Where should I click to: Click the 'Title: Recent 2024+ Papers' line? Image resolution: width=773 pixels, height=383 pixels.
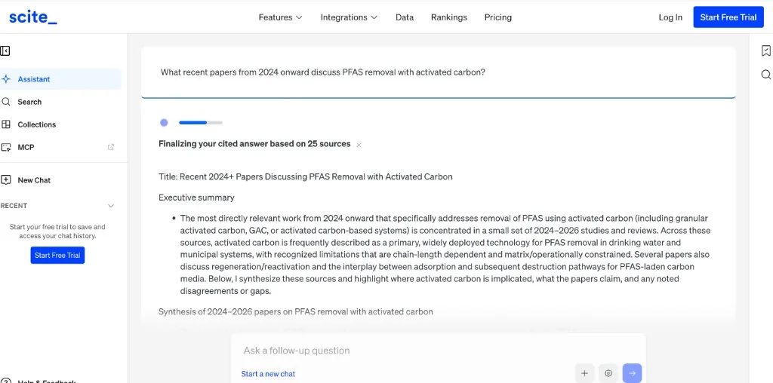(306, 176)
